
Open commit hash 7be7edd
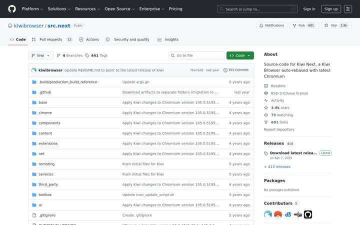196,70
